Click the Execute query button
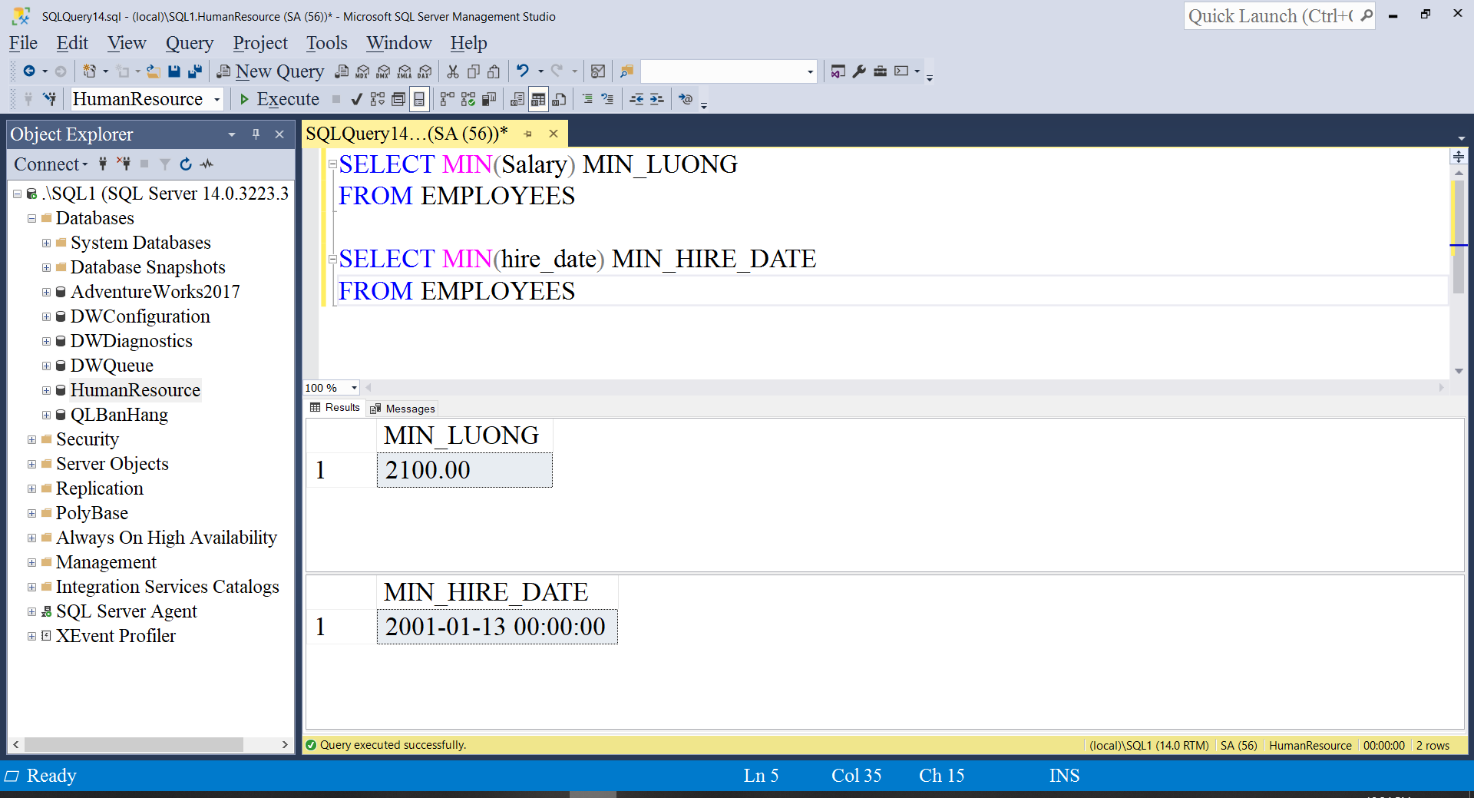This screenshot has width=1474, height=798. point(279,99)
